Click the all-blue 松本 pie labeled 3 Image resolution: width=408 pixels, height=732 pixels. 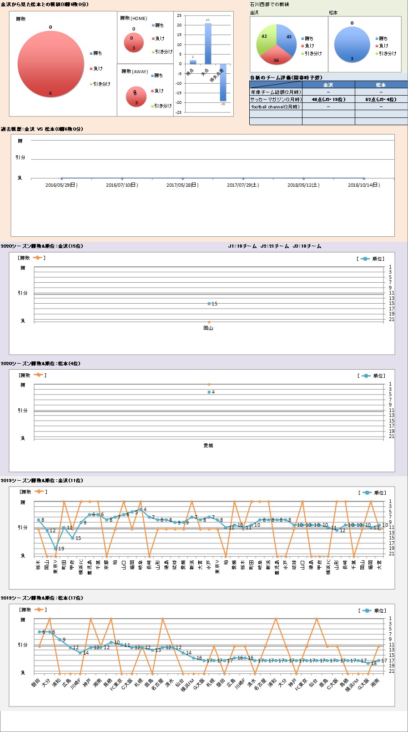click(x=352, y=45)
